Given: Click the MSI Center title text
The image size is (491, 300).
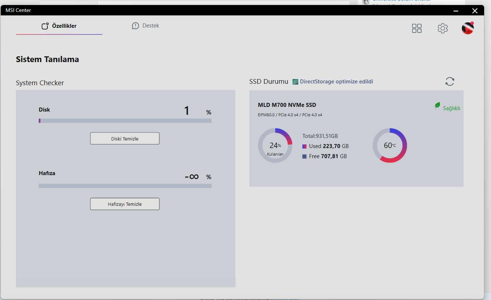Looking at the screenshot, I should [18, 10].
